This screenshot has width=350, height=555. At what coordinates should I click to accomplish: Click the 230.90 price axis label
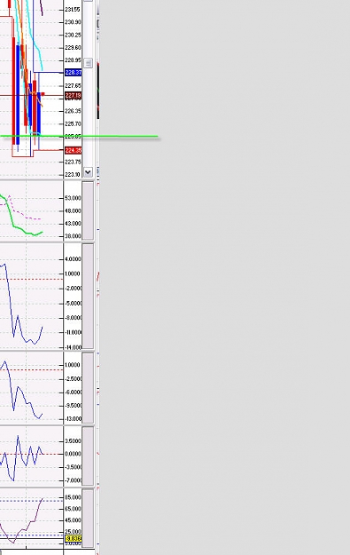click(74, 22)
